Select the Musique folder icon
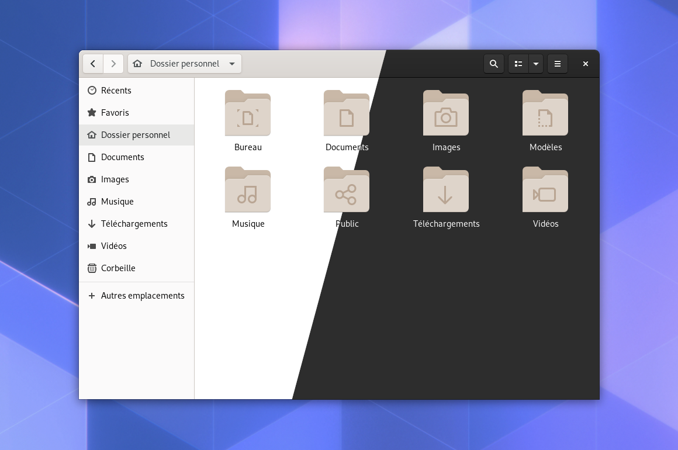Image resolution: width=678 pixels, height=450 pixels. 248,190
